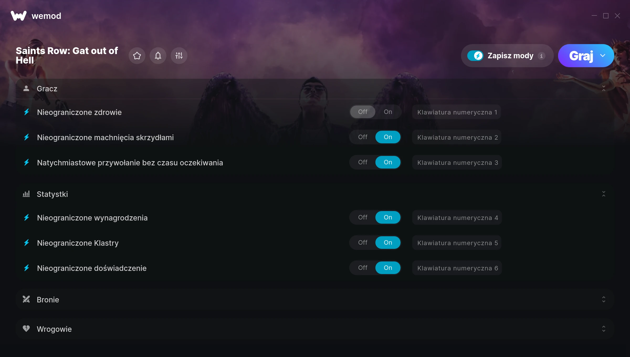The height and width of the screenshot is (357, 630).
Task: Collapse the Gracz section
Action: 603,88
